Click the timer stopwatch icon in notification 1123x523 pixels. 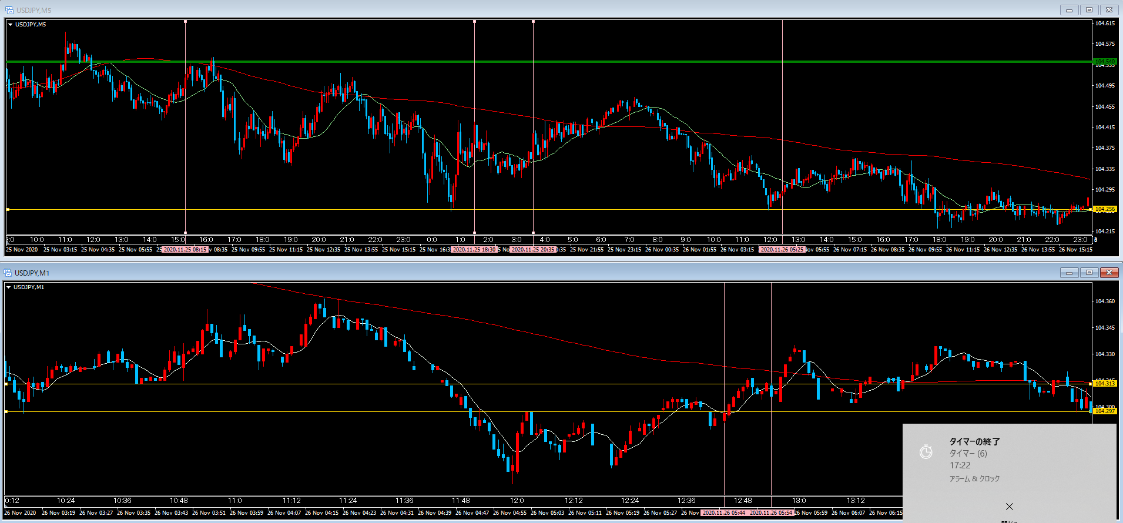[x=926, y=451]
